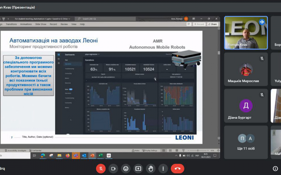The image size is (281, 175).
Task: Switch to Normal view in the status bar
Action: (x=164, y=150)
